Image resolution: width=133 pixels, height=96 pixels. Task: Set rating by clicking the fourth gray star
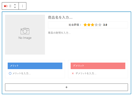click(96, 25)
